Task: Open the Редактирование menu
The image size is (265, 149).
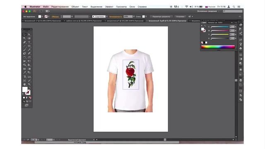Action: click(60, 7)
